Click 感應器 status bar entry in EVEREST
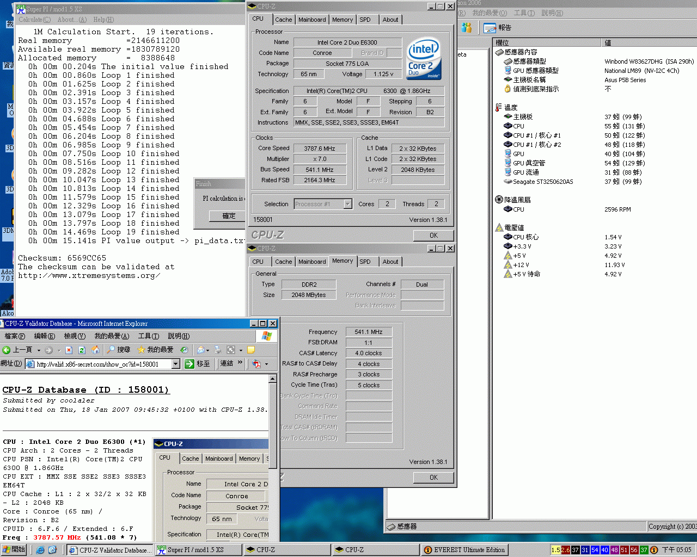 click(x=402, y=527)
